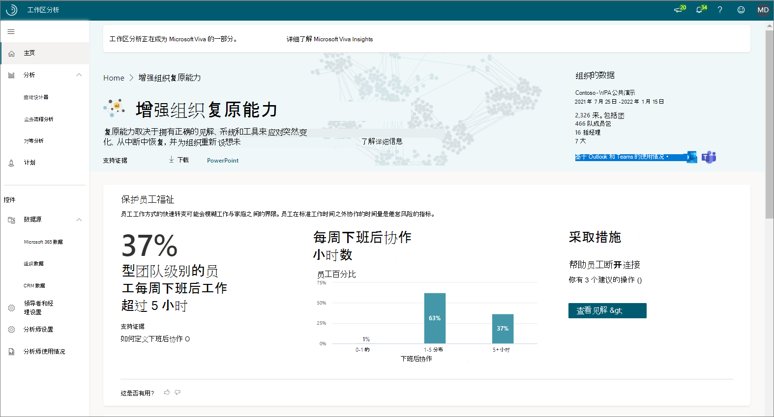Image resolution: width=774 pixels, height=417 pixels.
Task: Open 对等分析 in the sidebar
Action: pyautogui.click(x=34, y=141)
